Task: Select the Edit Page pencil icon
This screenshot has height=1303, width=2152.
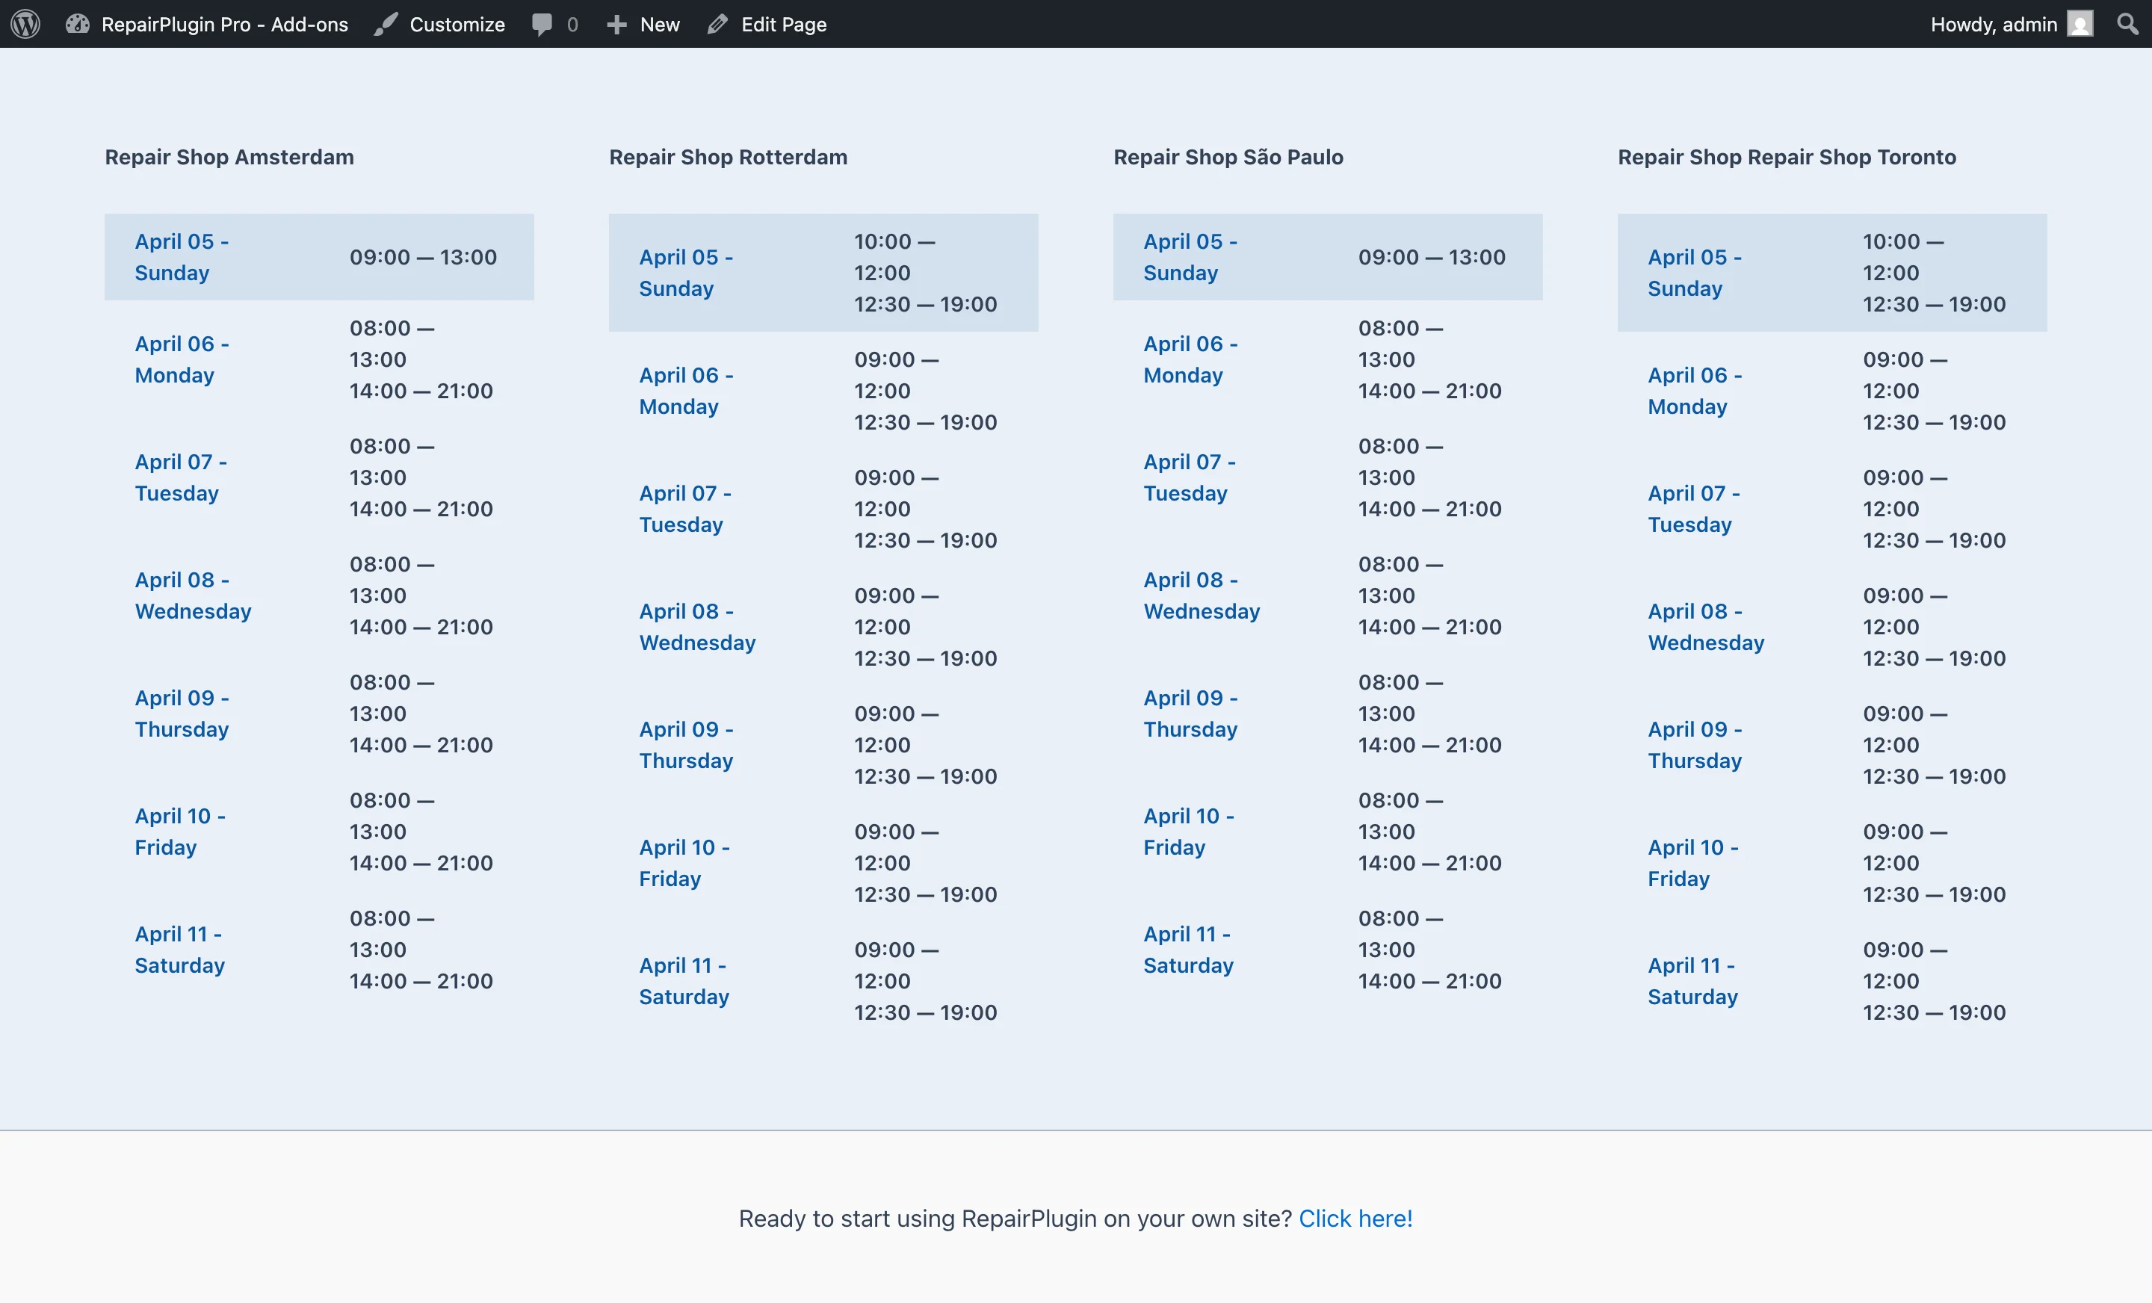Action: pos(718,24)
